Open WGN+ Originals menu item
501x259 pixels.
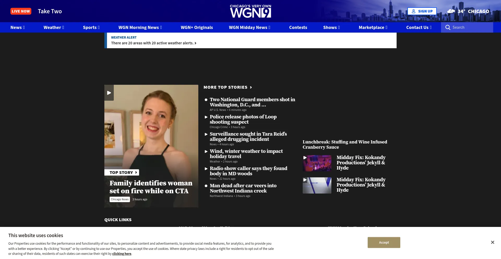click(197, 27)
